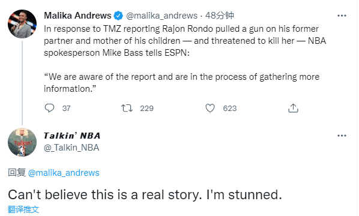Open more options on Malika's tweet
This screenshot has height=216, width=359.
click(x=342, y=16)
